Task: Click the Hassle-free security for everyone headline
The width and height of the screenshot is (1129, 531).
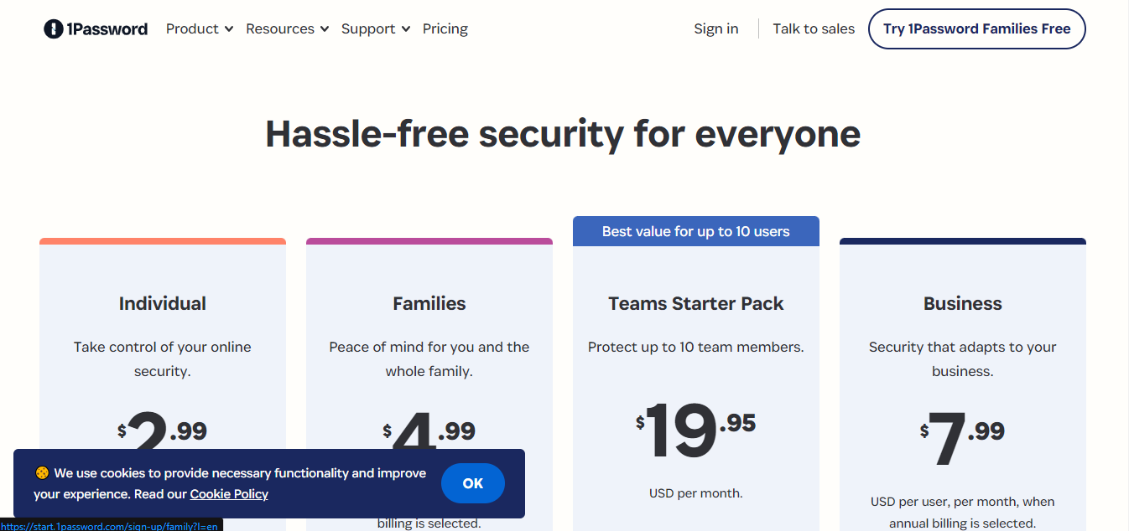Action: [x=563, y=134]
